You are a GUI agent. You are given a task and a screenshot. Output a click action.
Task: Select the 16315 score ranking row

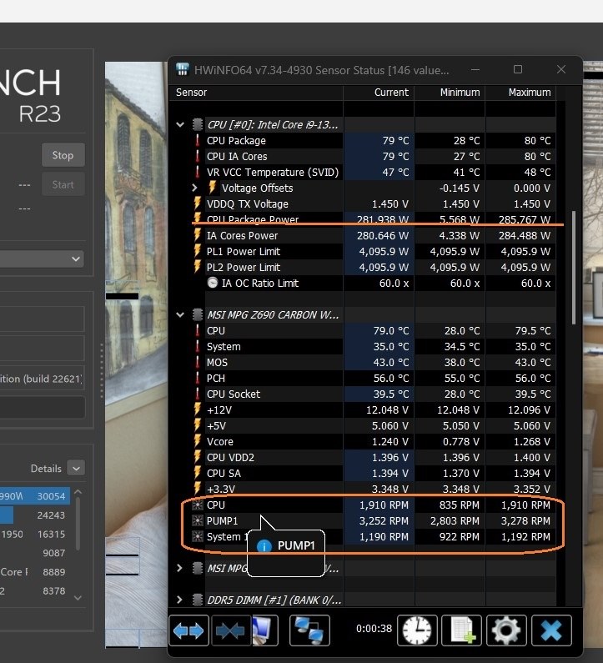[x=35, y=534]
